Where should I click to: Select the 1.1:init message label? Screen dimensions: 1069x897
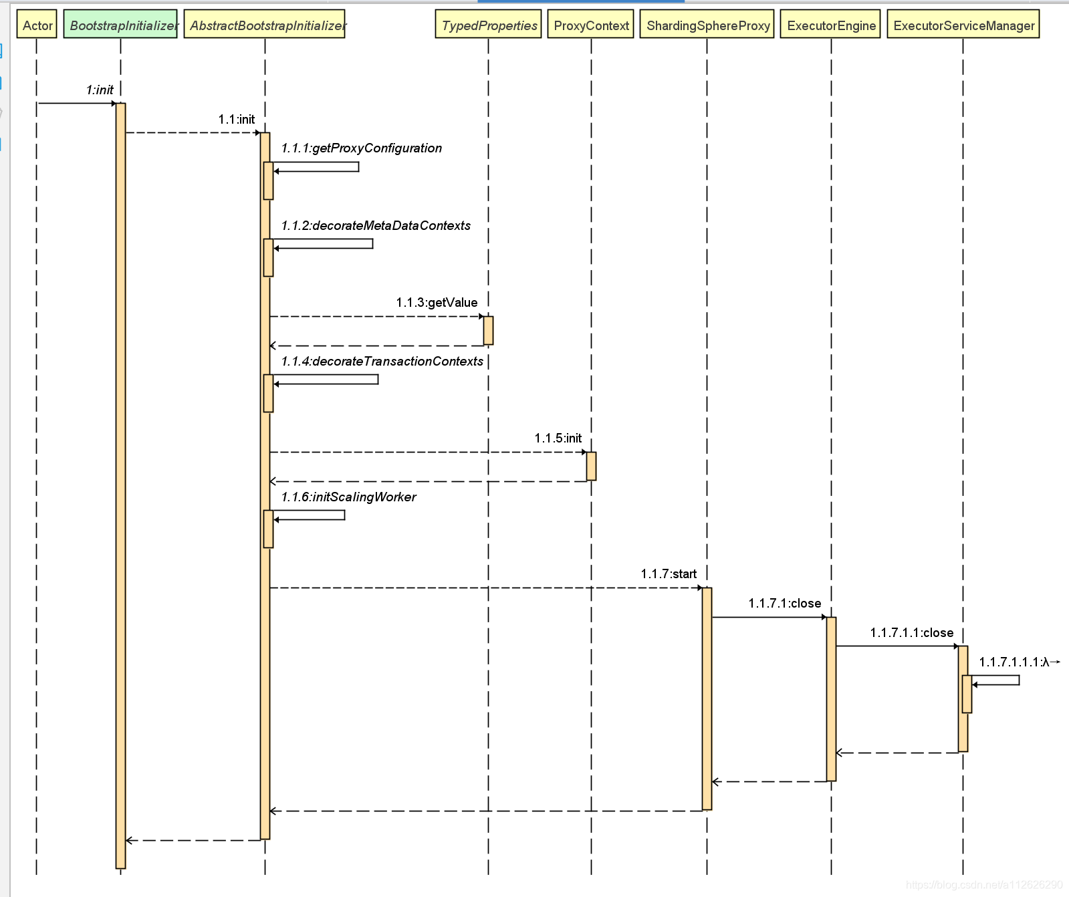tap(237, 119)
